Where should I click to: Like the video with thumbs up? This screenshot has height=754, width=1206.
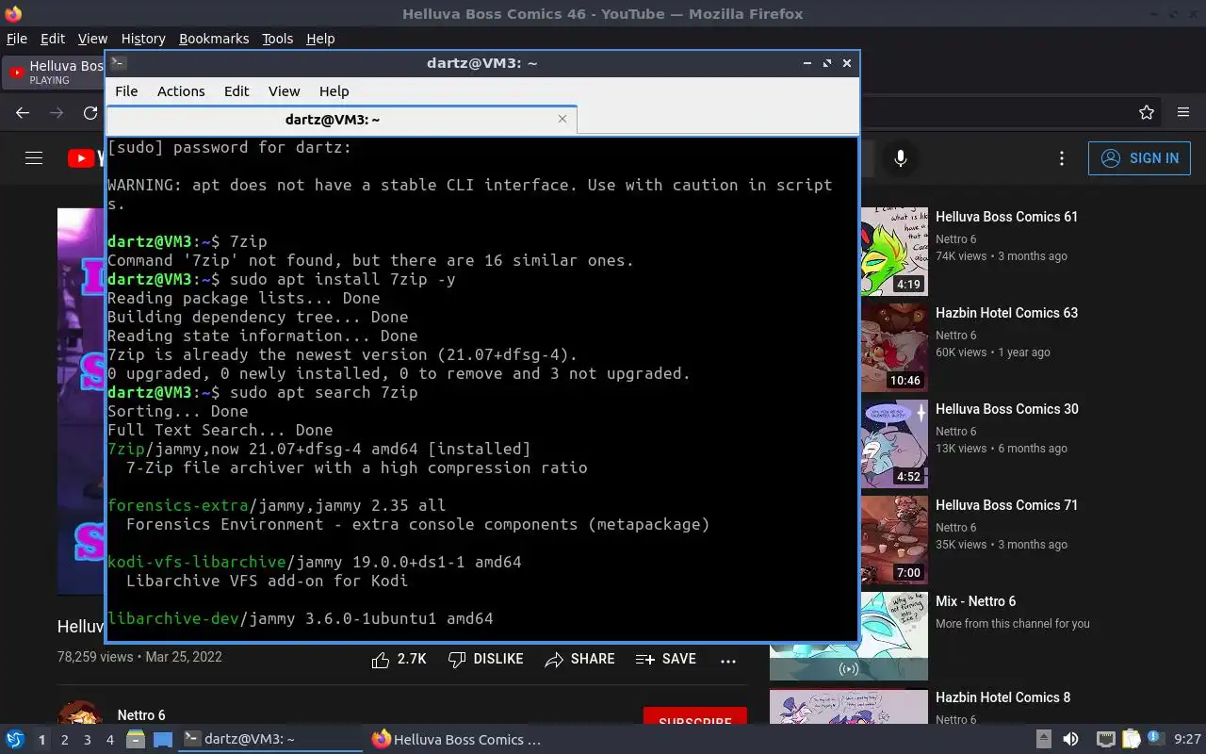399,660
